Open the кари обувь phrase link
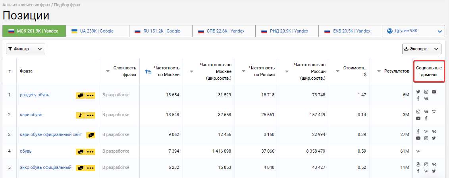 pos(31,115)
